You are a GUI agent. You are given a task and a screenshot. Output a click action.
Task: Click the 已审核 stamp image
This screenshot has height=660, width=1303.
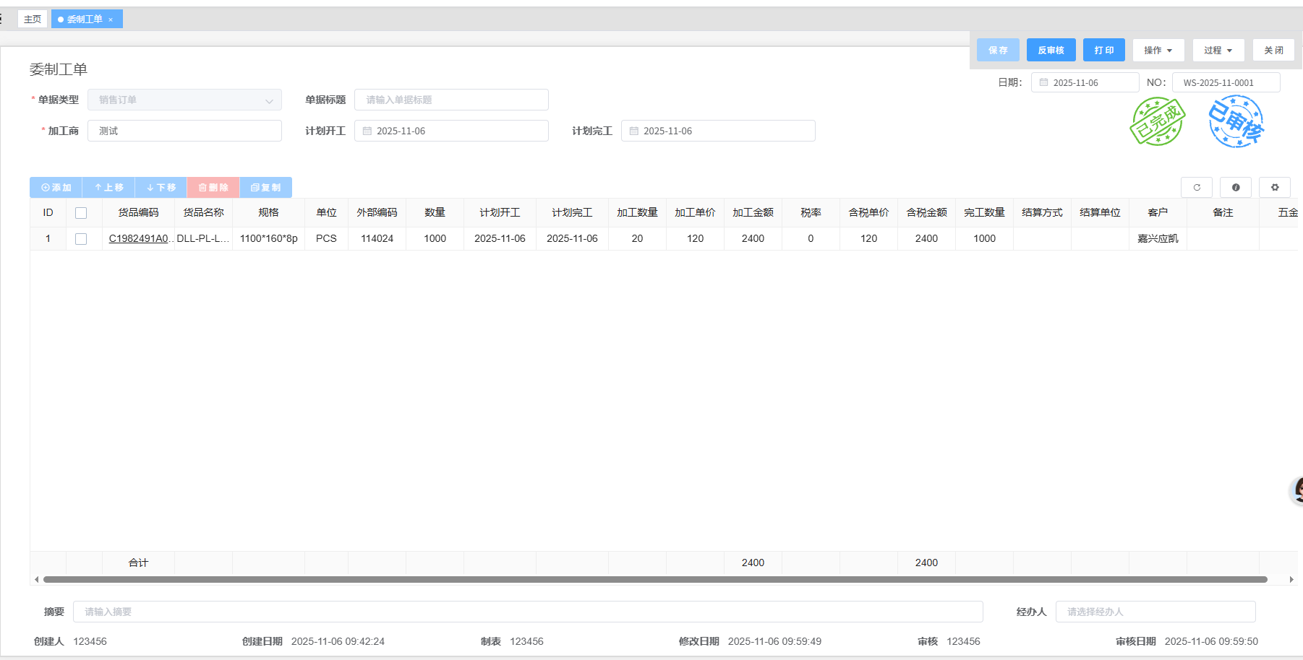pos(1236,122)
